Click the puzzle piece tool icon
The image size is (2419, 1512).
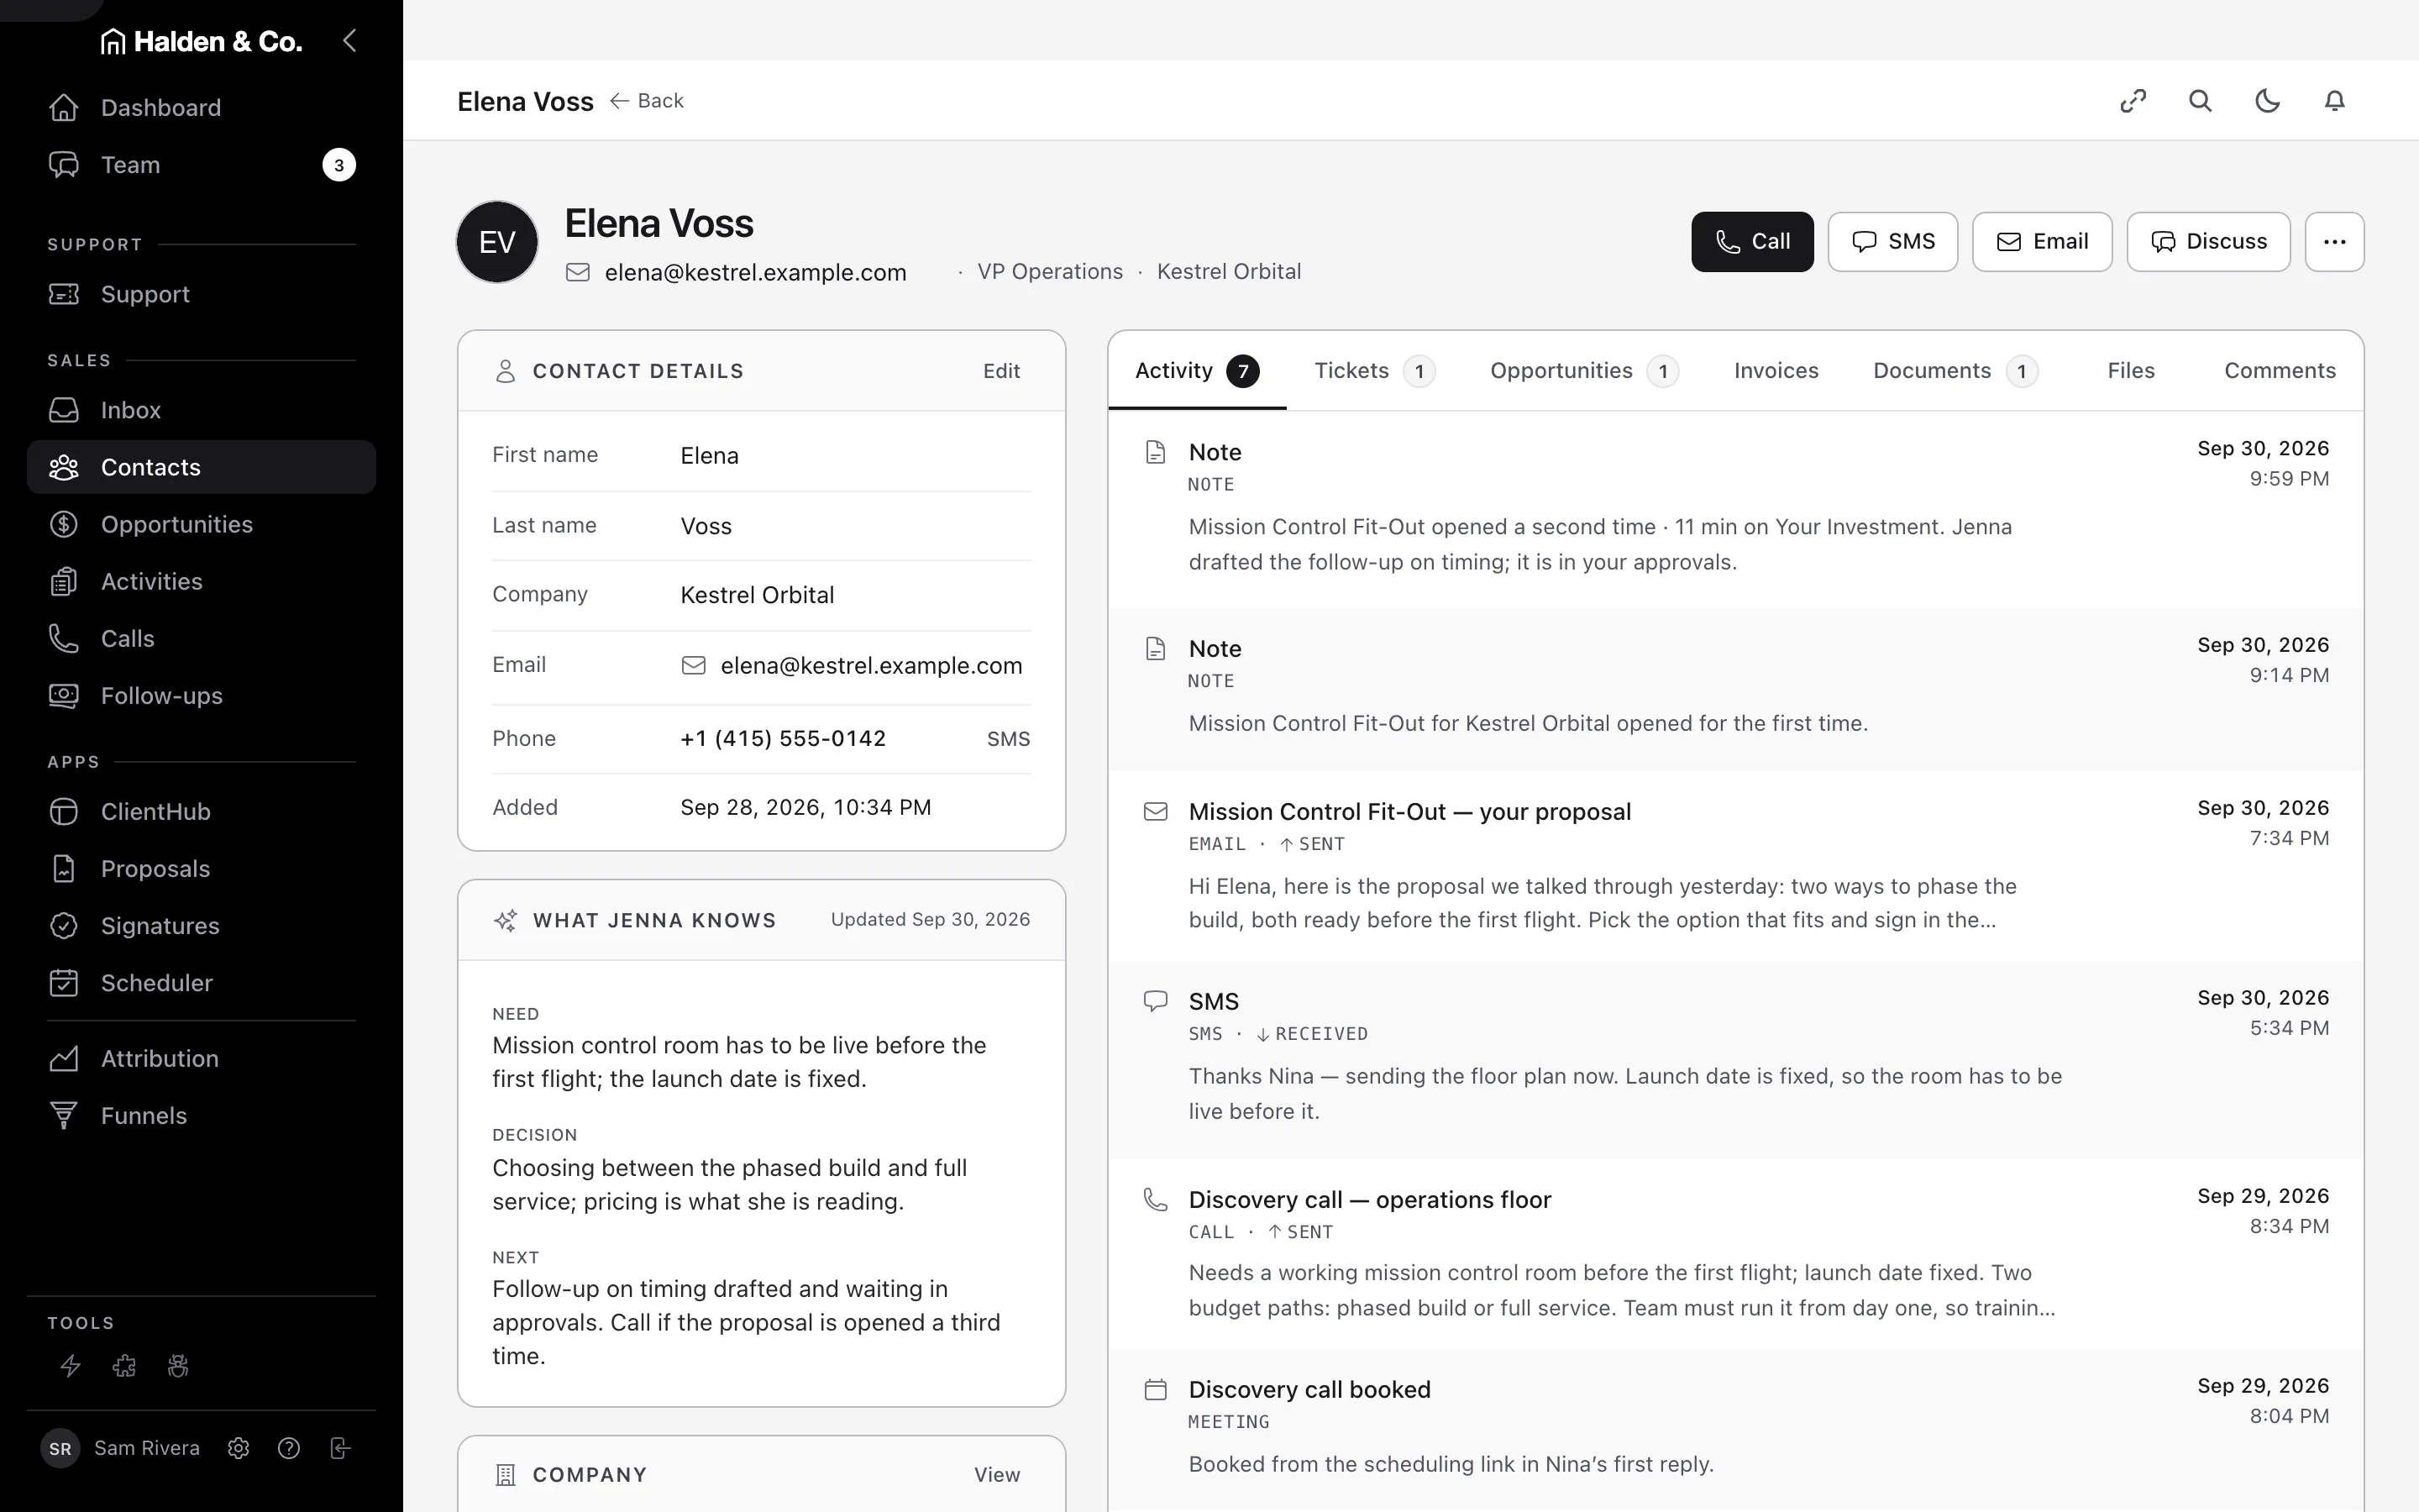(124, 1366)
